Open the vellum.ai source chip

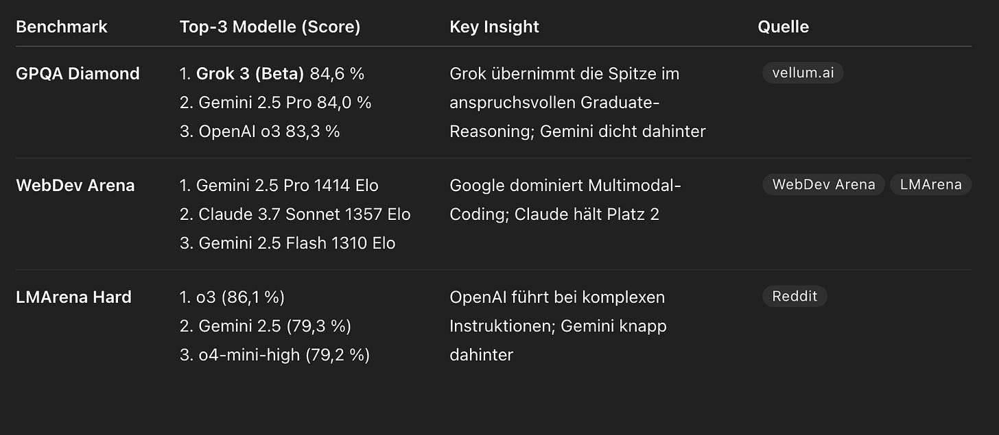pyautogui.click(x=803, y=73)
